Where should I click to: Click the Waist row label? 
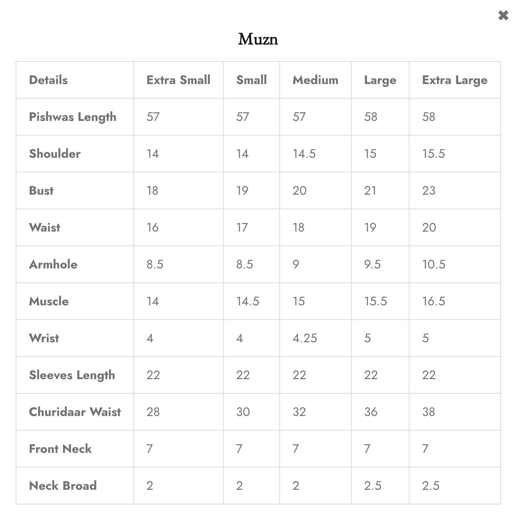[45, 227]
